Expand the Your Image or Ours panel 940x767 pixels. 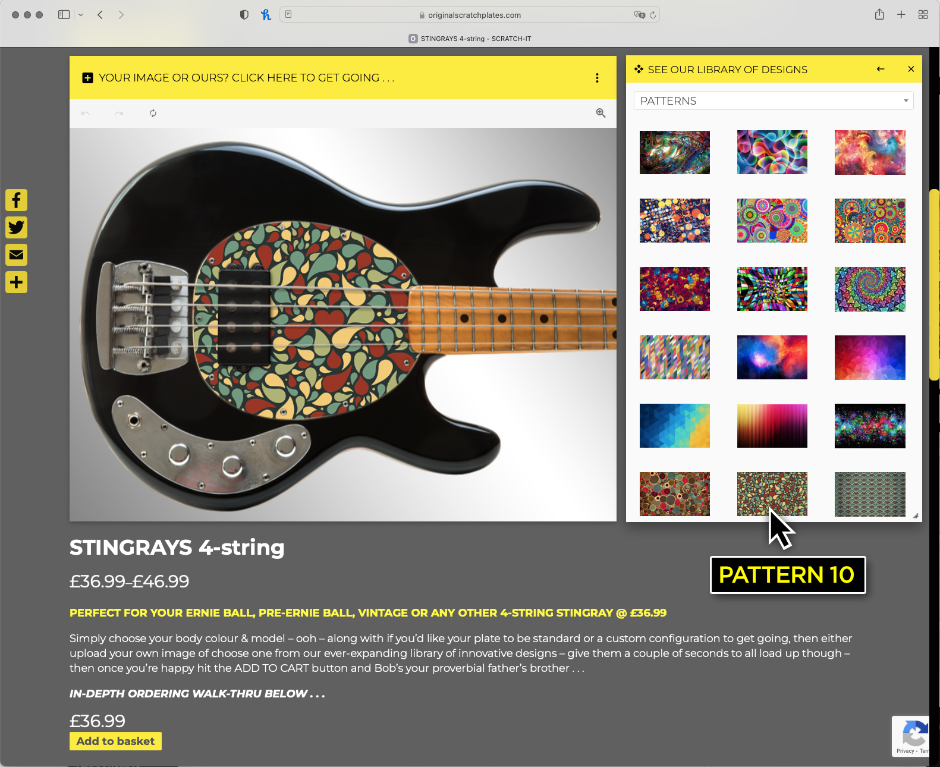pos(238,78)
